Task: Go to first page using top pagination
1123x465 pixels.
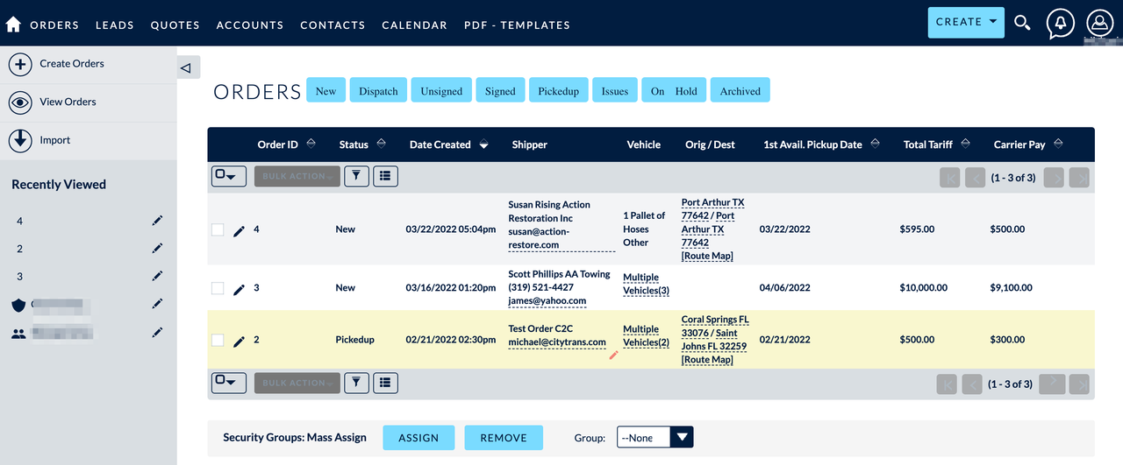Action: [949, 178]
